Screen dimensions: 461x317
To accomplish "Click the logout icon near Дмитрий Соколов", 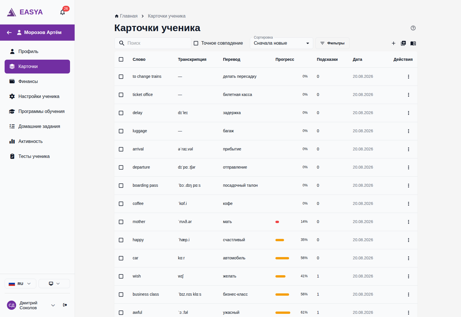I will (65, 305).
